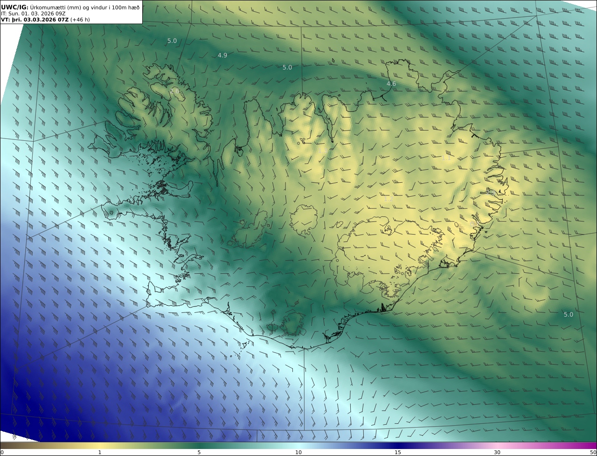Click the 50 tick on the color scale
The height and width of the screenshot is (456, 597).
[x=593, y=452]
